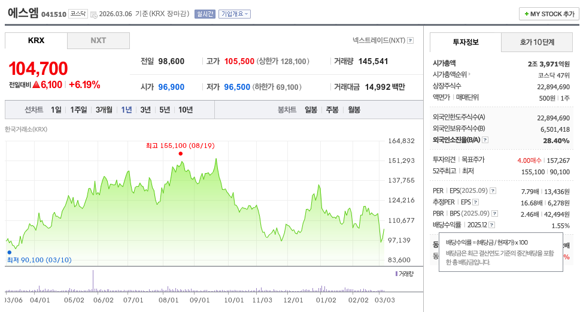Screen dimensions: 583x312
Task: Click the tall volume spike bar near 06/02
Action: coord(93,281)
